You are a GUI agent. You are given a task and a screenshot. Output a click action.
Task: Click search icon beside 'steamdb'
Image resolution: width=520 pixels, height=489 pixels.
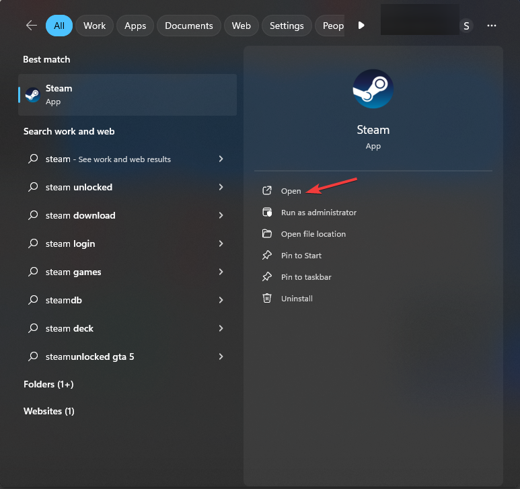(x=33, y=300)
